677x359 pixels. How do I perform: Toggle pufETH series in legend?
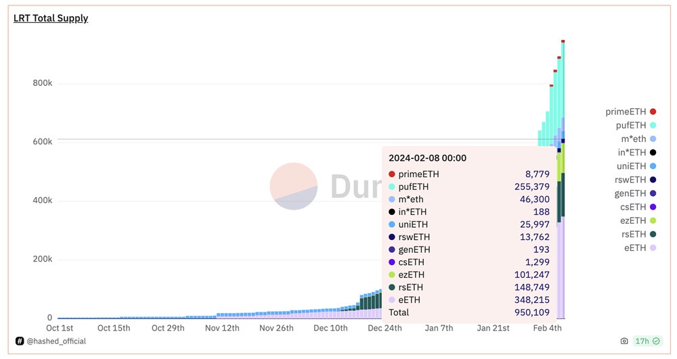point(630,125)
